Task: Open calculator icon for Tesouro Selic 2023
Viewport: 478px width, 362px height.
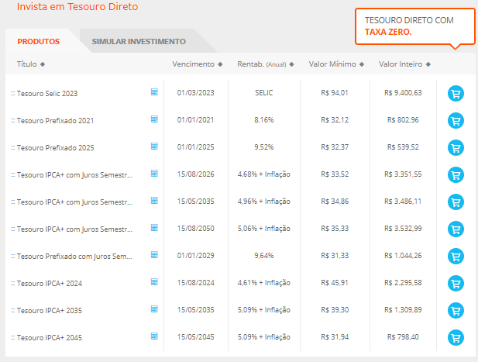Action: coord(154,91)
